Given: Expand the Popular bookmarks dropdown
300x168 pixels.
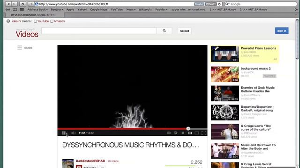Looking at the screenshot, I should pyautogui.click(x=161, y=9).
